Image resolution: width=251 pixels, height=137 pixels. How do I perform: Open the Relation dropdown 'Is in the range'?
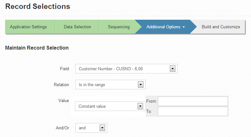pos(110,85)
